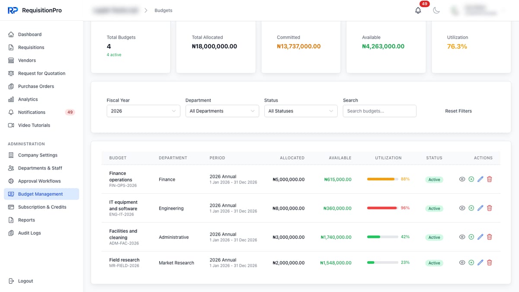Screen dimensions: 519x292
Task: Open the Vendors section
Action: coord(42,61)
